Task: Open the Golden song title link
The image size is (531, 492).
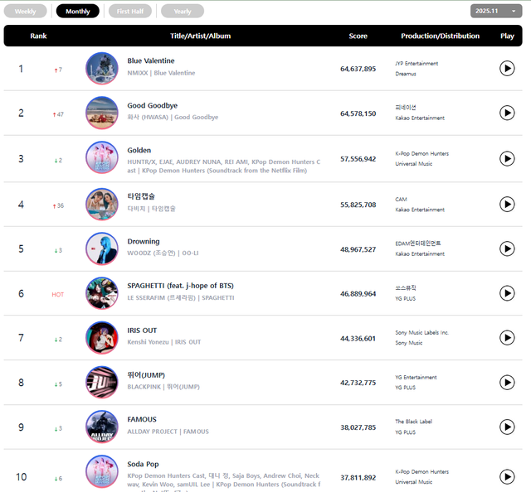Action: [x=139, y=151]
